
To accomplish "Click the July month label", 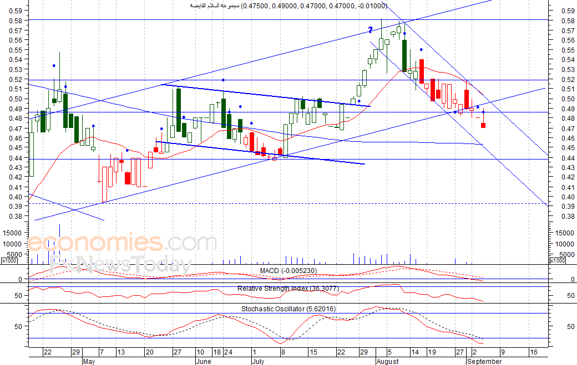I will click(x=259, y=361).
